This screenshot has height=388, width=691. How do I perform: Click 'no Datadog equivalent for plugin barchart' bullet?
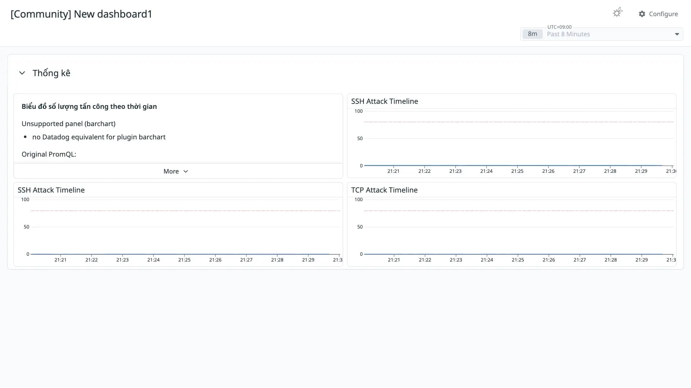(99, 137)
